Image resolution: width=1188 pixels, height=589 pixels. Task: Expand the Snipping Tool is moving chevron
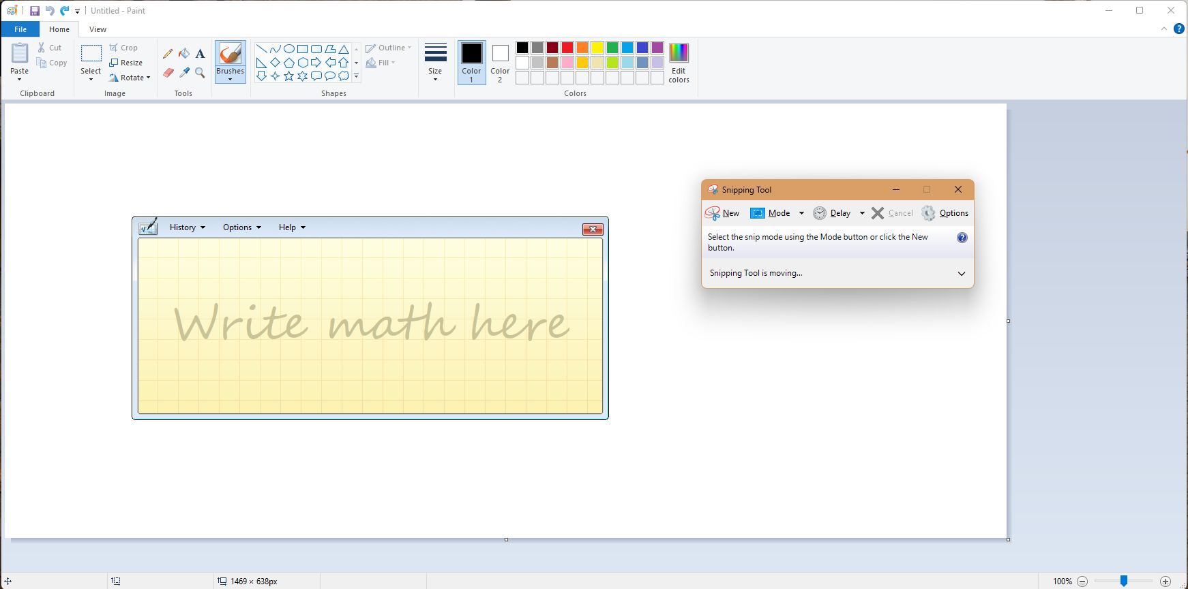[962, 274]
